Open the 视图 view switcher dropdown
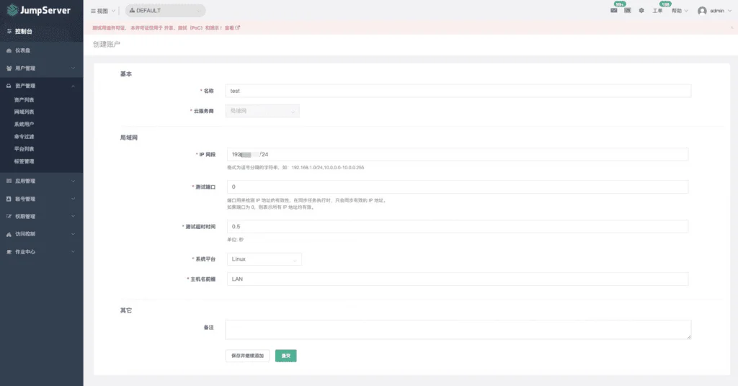Viewport: 738px width, 386px height. click(x=102, y=11)
